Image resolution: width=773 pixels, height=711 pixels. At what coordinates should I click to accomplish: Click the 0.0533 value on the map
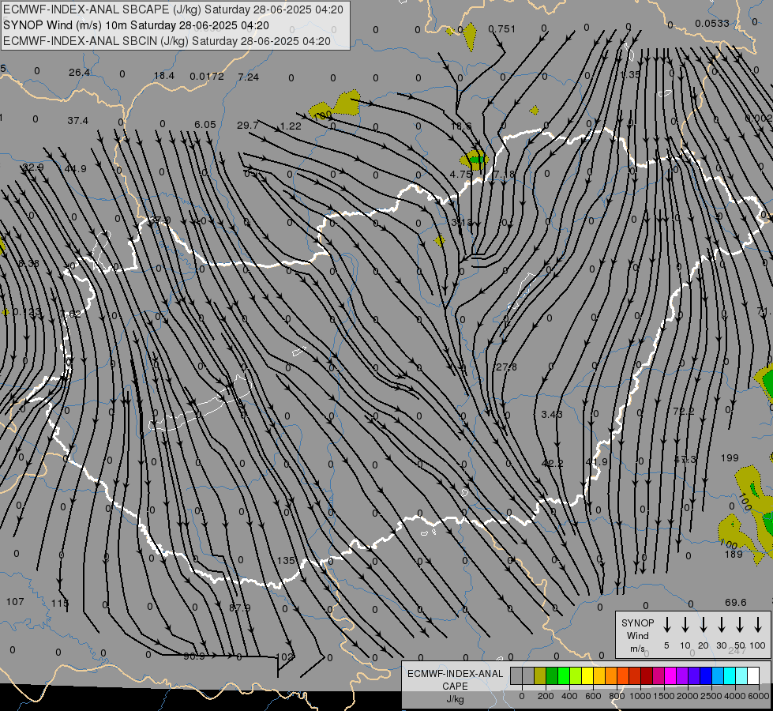pyautogui.click(x=712, y=24)
